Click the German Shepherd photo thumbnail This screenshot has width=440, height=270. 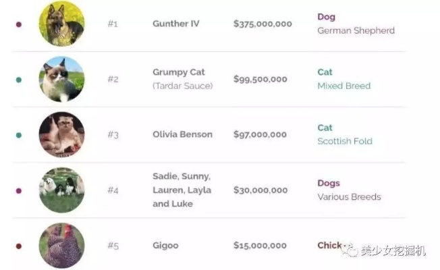pyautogui.click(x=62, y=24)
